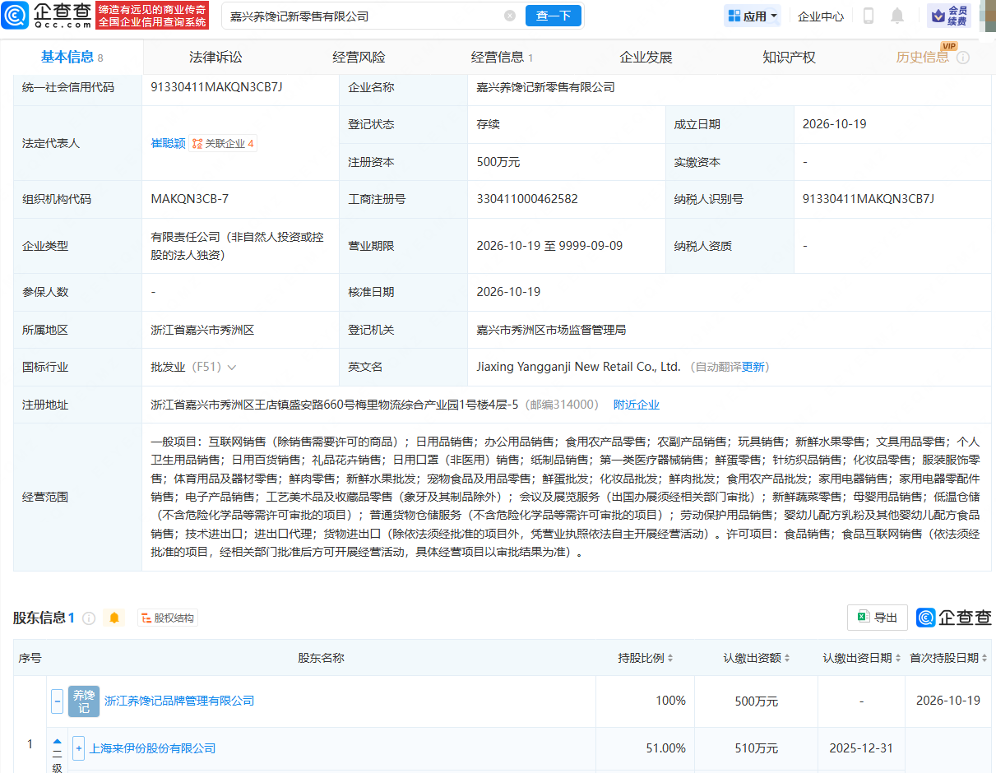Image resolution: width=996 pixels, height=773 pixels.
Task: Click the 100% shareholding cell
Action: click(670, 701)
